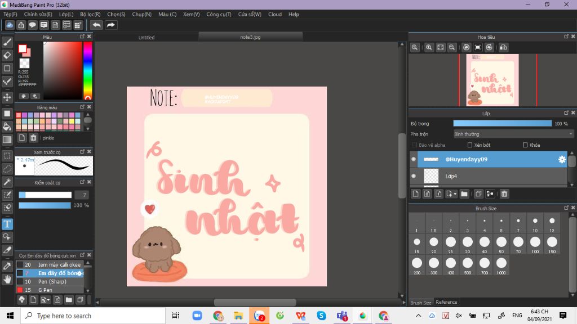Hide the @Huyendayy09 layer

point(414,160)
